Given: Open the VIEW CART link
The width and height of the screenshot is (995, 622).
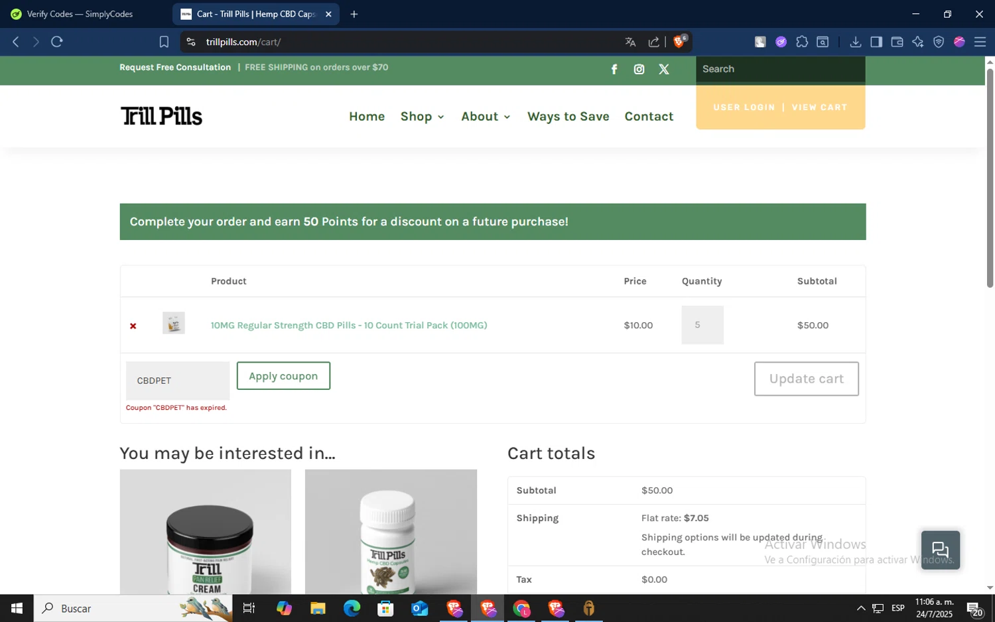Looking at the screenshot, I should click(819, 107).
